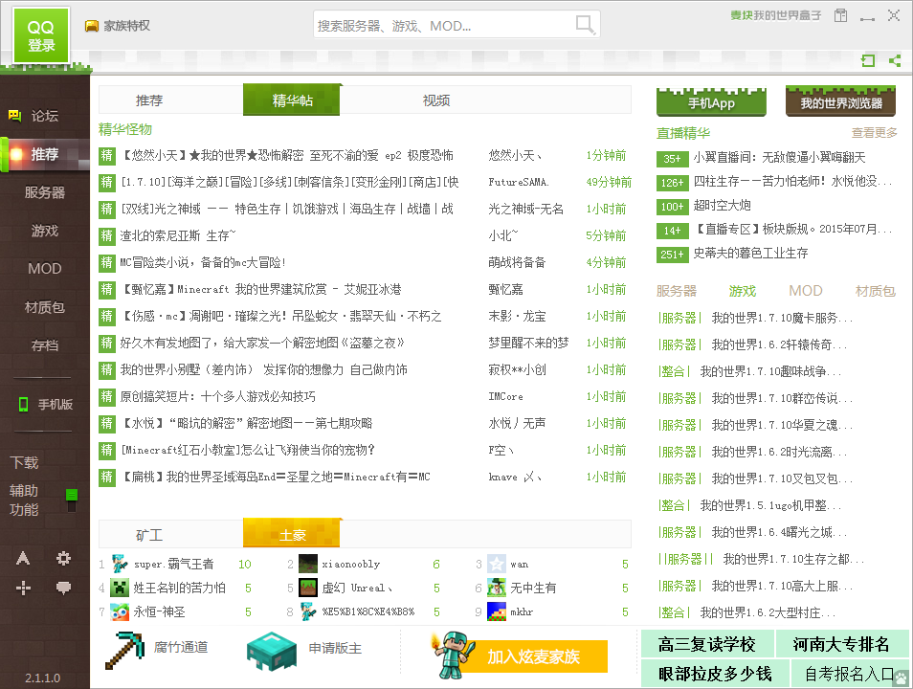Click 无中生有 avatar in ranking

496,588
